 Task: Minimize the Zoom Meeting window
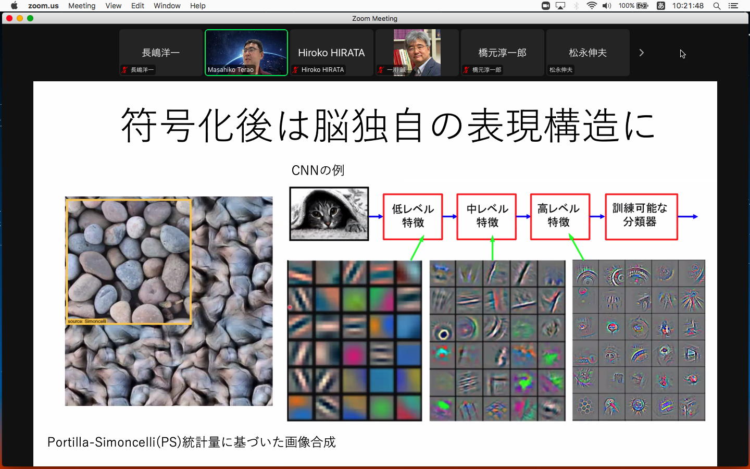(20, 18)
